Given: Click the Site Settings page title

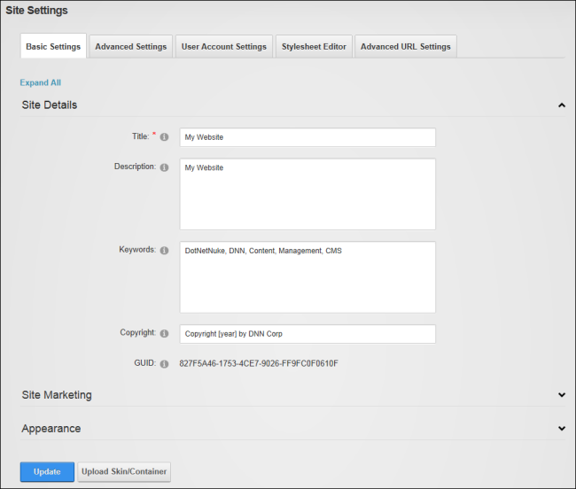Looking at the screenshot, I should pyautogui.click(x=36, y=11).
